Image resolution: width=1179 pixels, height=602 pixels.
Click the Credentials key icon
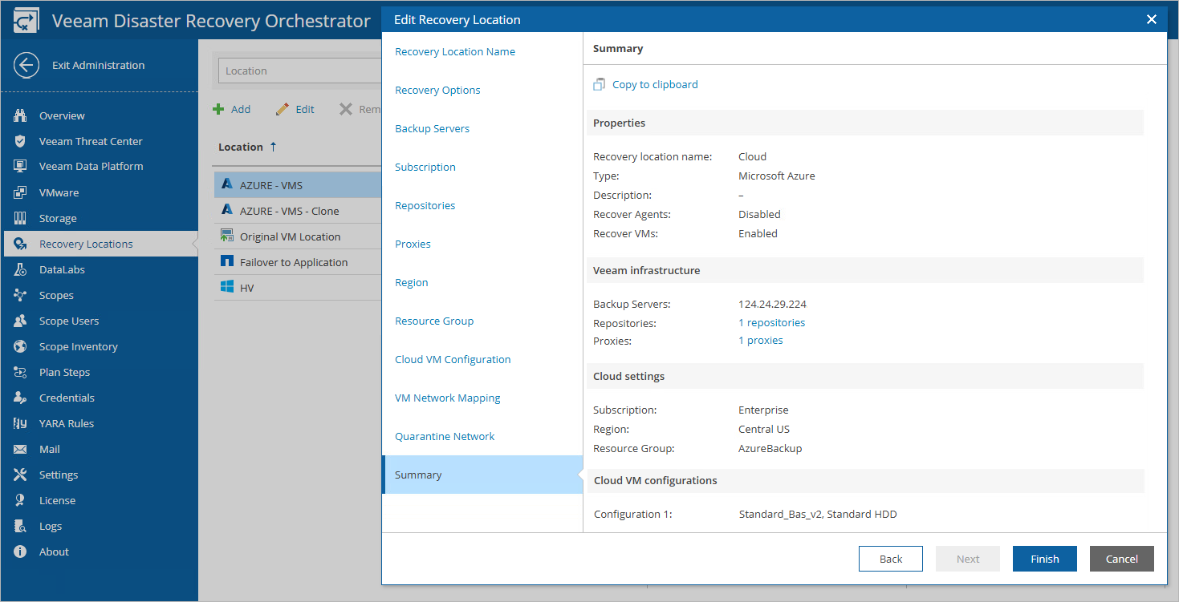(x=21, y=398)
